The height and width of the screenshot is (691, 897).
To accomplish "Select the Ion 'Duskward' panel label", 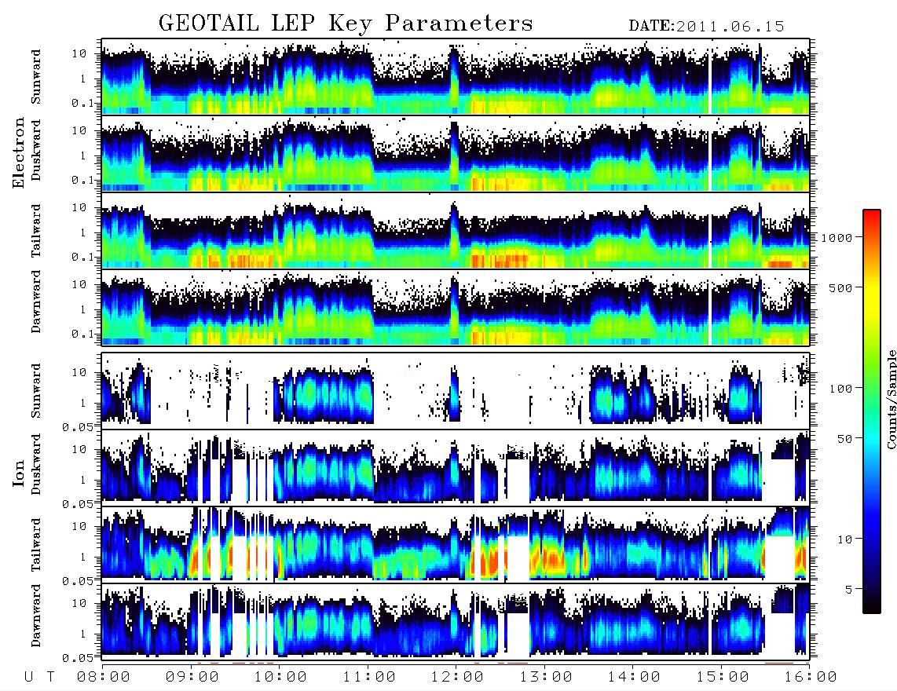I will [x=36, y=464].
